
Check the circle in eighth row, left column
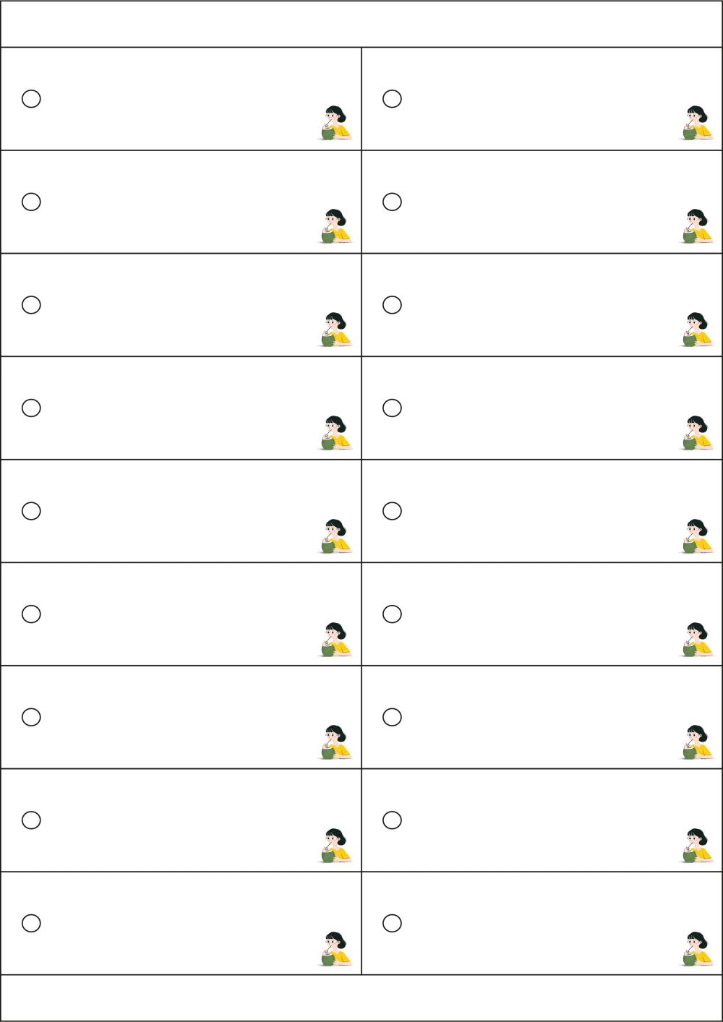coord(31,820)
